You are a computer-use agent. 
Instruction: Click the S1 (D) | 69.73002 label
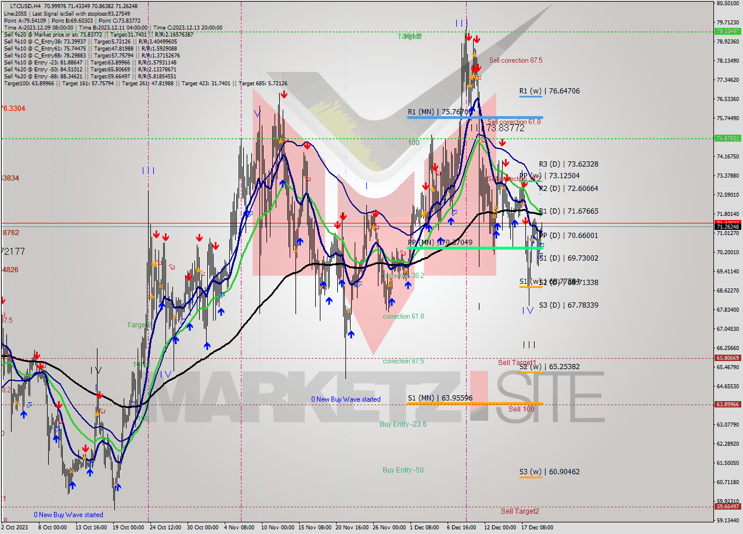(x=568, y=258)
